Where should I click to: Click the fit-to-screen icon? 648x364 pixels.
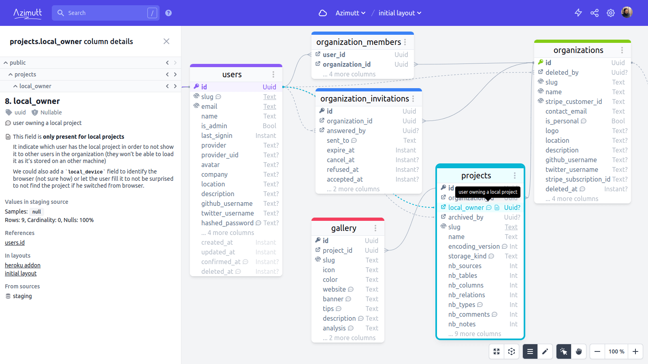point(497,351)
